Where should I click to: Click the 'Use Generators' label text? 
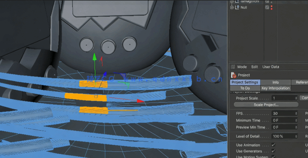pos(249,151)
